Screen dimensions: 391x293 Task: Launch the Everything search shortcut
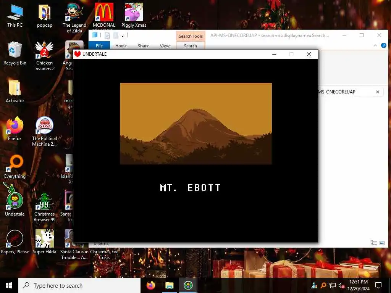pos(15,166)
